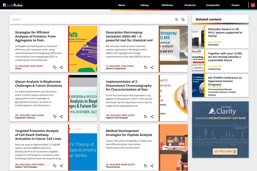Click the date Tu, 18.10.2022, 15:00 (CEST)
Image resolution: width=257 pixels, height=171 pixels.
click(x=29, y=66)
